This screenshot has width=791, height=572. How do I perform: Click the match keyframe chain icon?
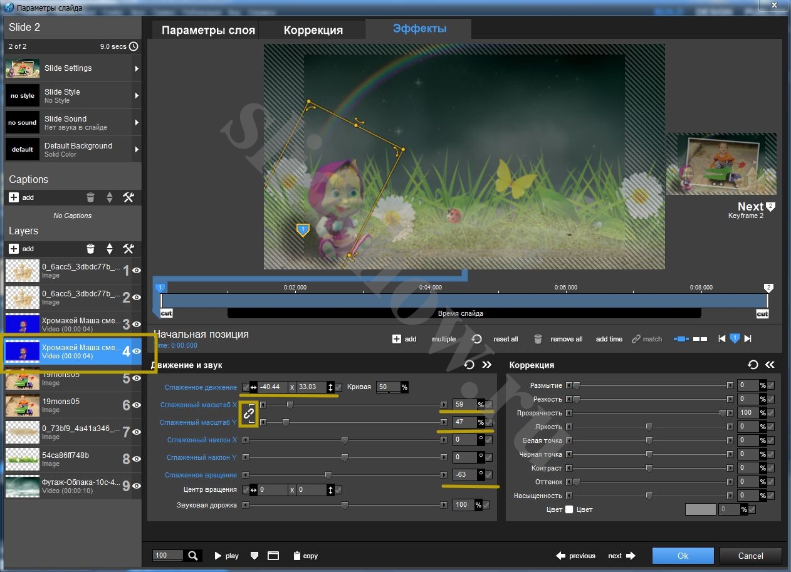point(636,339)
